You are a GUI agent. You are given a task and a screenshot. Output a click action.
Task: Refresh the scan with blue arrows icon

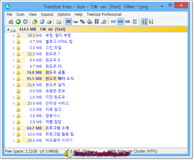pyautogui.click(x=42, y=22)
